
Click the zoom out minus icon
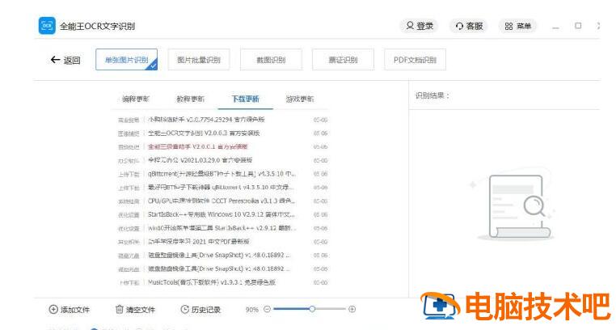(267, 309)
